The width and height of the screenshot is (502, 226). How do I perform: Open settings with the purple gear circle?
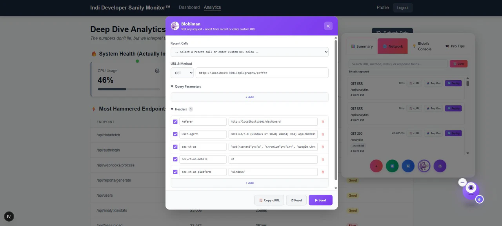(440, 166)
